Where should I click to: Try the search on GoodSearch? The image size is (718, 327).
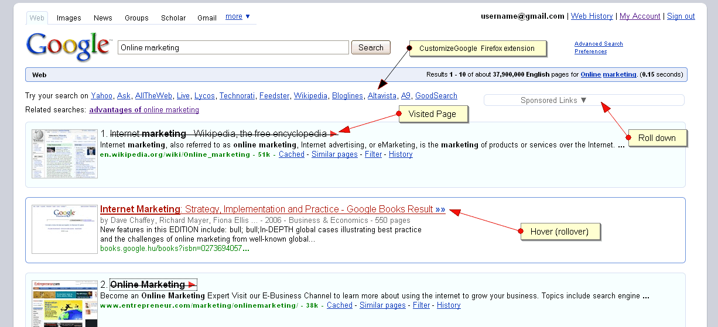[436, 95]
